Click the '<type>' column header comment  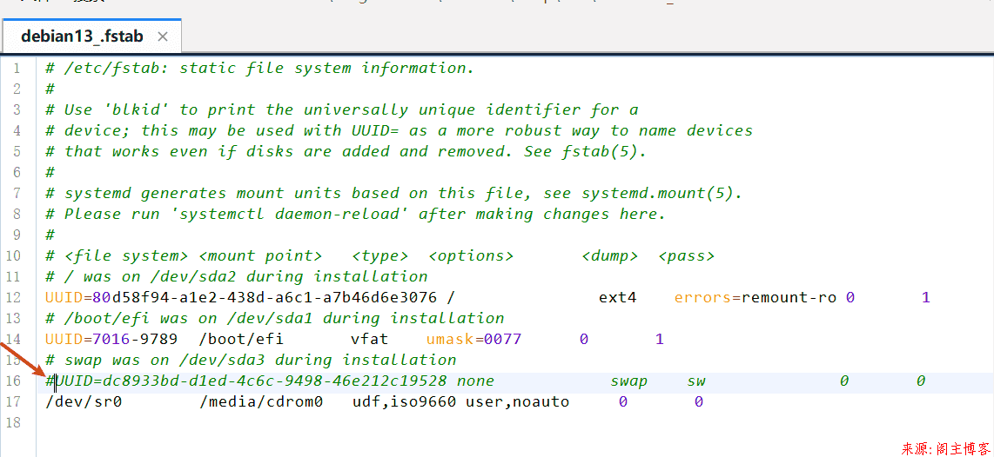pos(380,255)
